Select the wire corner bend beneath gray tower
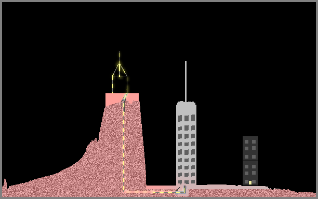Image resolution: width=318 pixels, height=199 pixels. [182, 190]
